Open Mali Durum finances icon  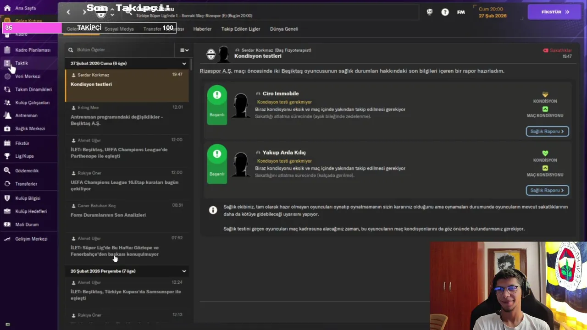tap(7, 225)
